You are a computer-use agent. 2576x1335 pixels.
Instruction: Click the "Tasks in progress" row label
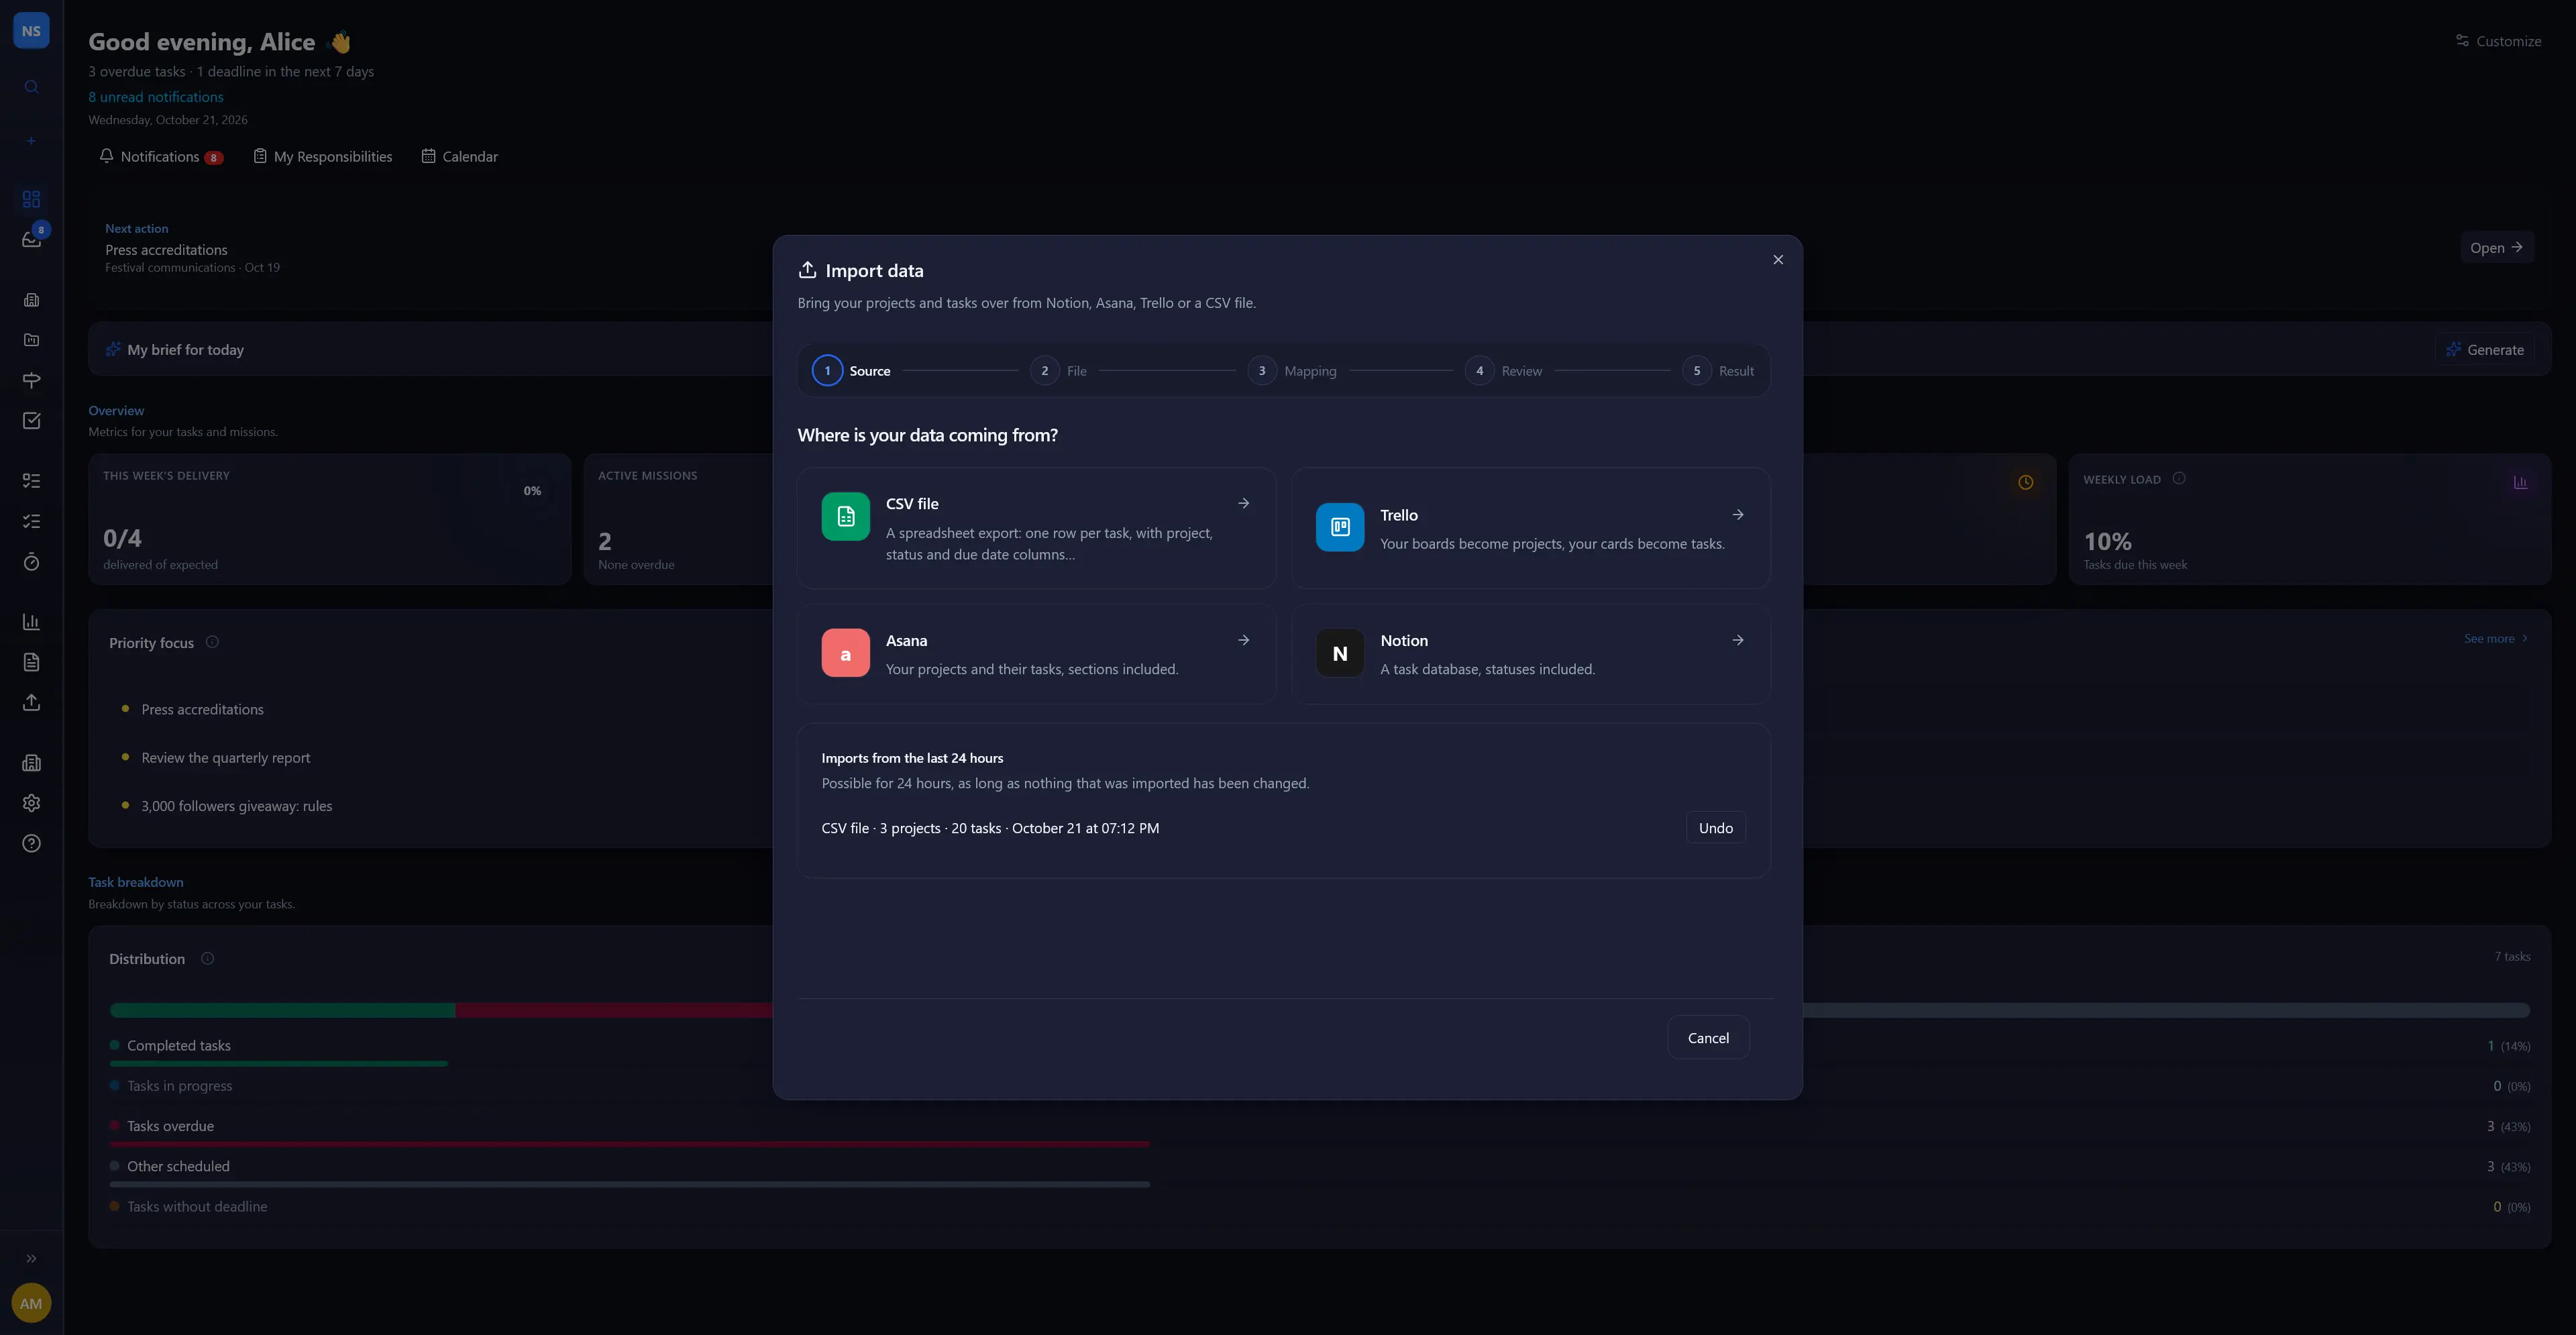pyautogui.click(x=180, y=1086)
